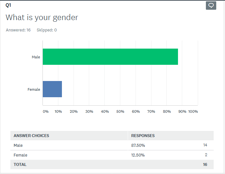
Task: Click the 50% axis tick label
Action: [x=120, y=111]
